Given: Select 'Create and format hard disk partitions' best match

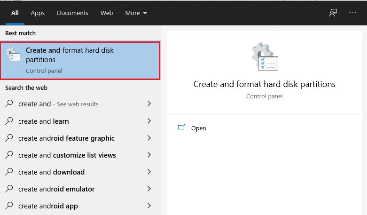Looking at the screenshot, I should point(80,61).
